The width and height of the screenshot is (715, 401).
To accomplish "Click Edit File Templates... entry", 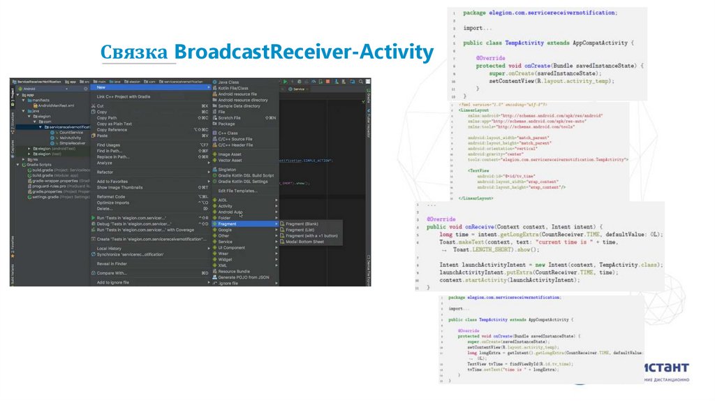I will click(x=237, y=191).
